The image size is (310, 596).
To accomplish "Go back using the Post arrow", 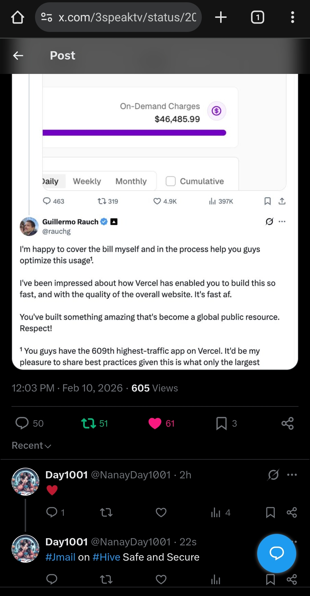I will pyautogui.click(x=18, y=56).
